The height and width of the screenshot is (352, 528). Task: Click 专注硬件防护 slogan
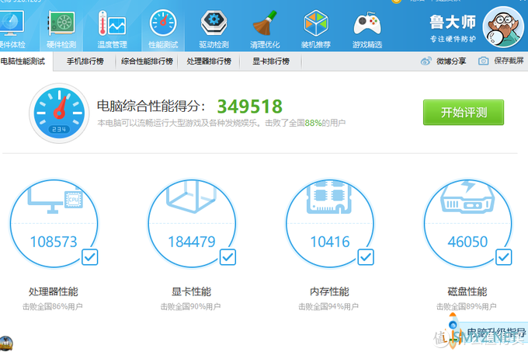[x=453, y=39]
